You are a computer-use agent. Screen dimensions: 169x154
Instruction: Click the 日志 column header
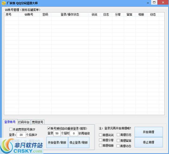tap(106, 15)
